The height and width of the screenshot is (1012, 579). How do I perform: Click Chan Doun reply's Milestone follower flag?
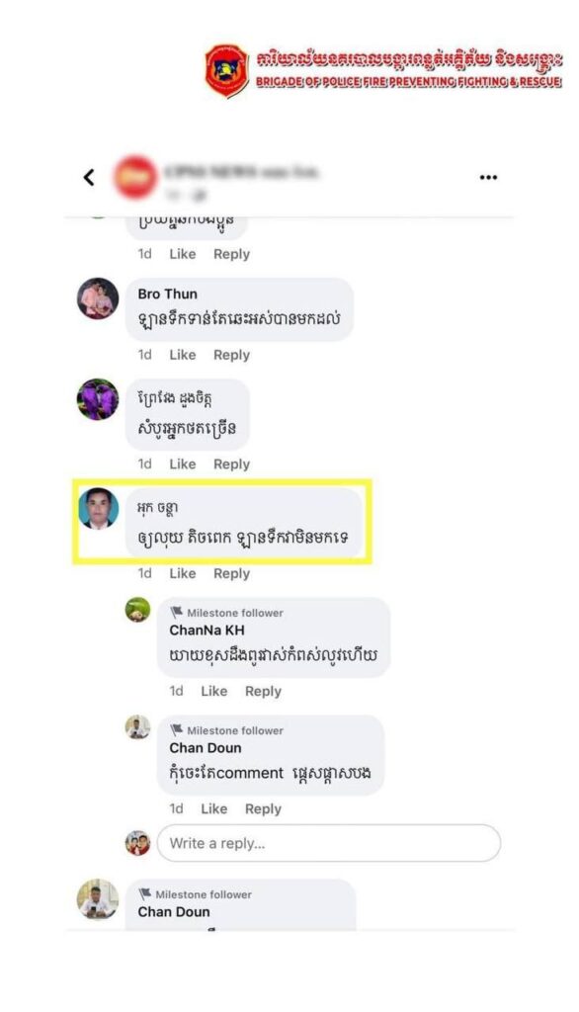[176, 730]
